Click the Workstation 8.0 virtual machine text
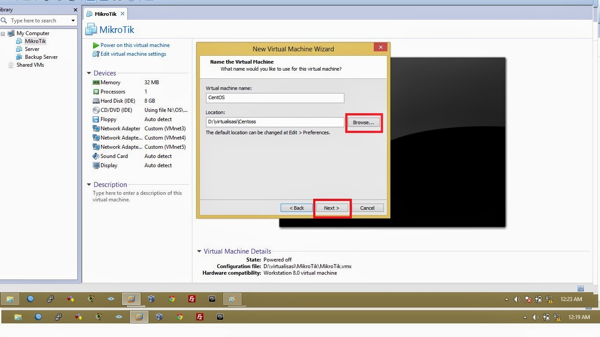This screenshot has height=337, width=600. tap(300, 273)
